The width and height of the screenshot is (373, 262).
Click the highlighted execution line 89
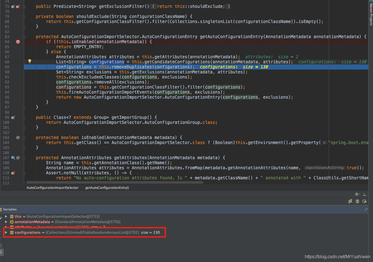coord(196,67)
